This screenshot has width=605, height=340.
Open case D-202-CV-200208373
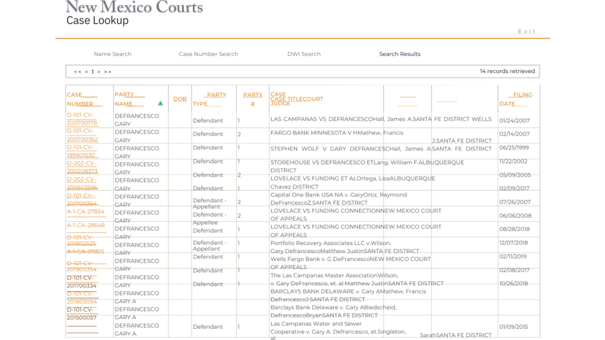82,167
